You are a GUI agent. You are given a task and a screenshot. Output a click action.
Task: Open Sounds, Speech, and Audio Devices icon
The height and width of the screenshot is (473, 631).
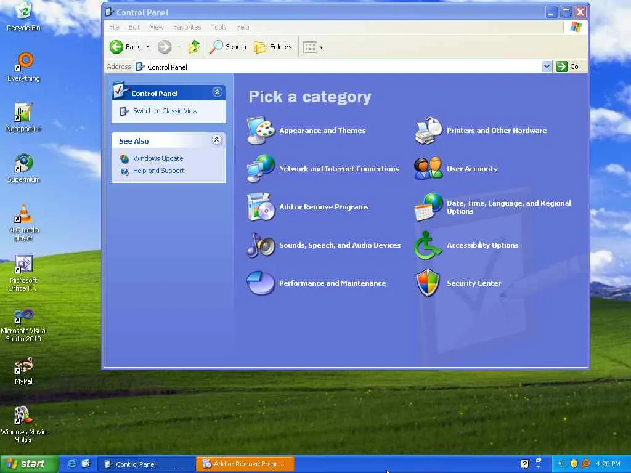(261, 245)
